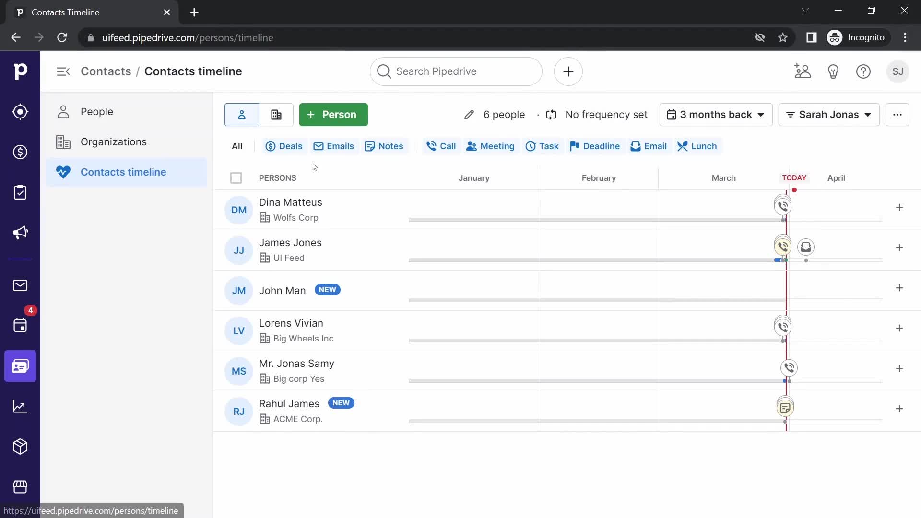Open James Jones email activity marker
This screenshot has width=921, height=518.
coord(806,247)
